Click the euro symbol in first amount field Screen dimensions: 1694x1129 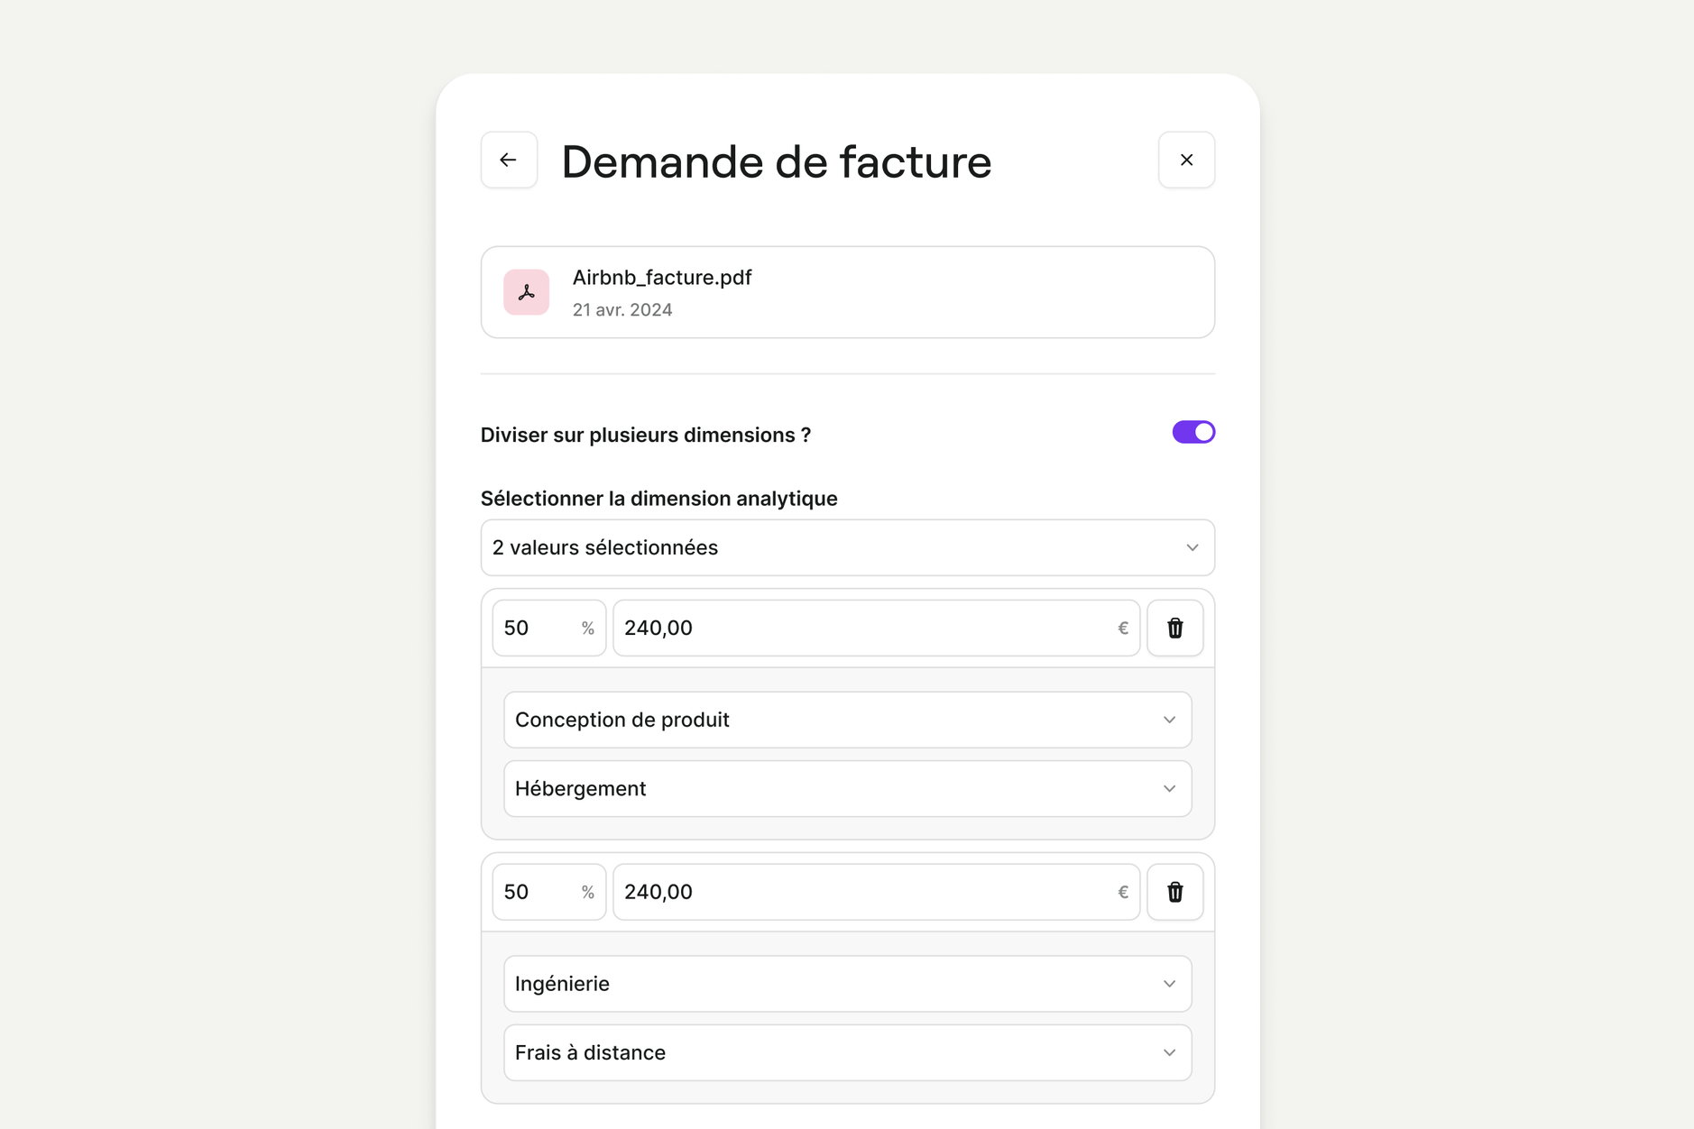coord(1123,628)
